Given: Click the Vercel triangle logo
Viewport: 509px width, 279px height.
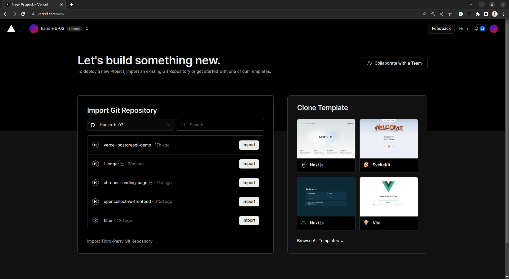Looking at the screenshot, I should click(11, 29).
